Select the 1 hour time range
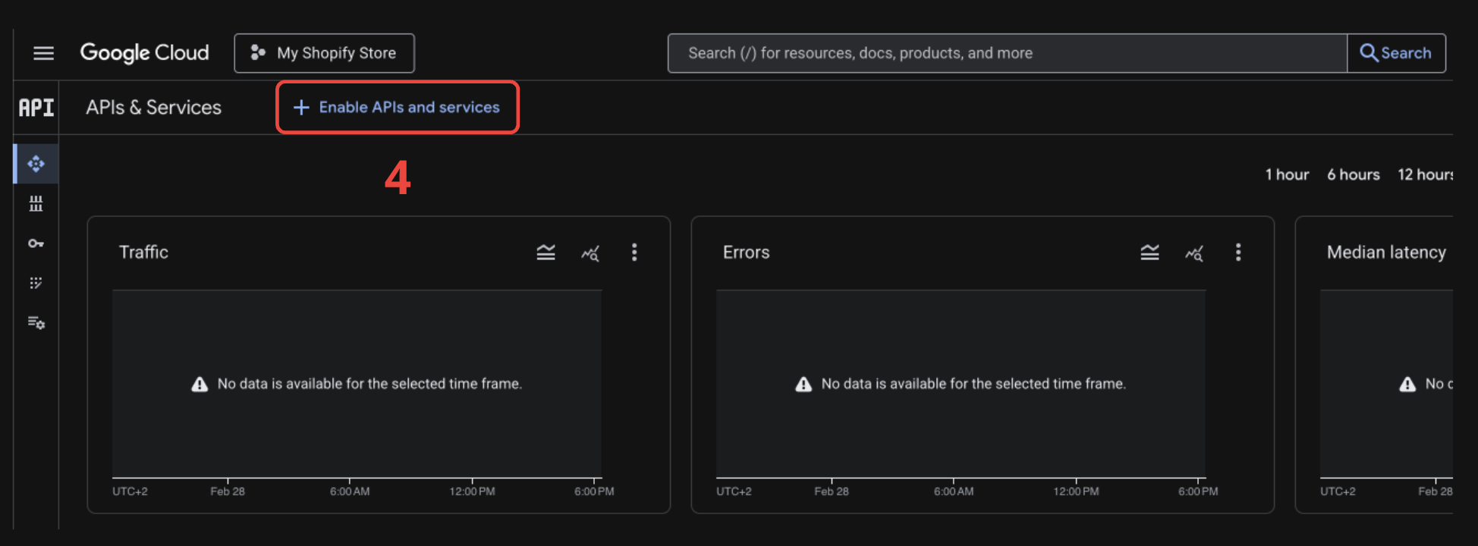The height and width of the screenshot is (546, 1478). pyautogui.click(x=1286, y=175)
